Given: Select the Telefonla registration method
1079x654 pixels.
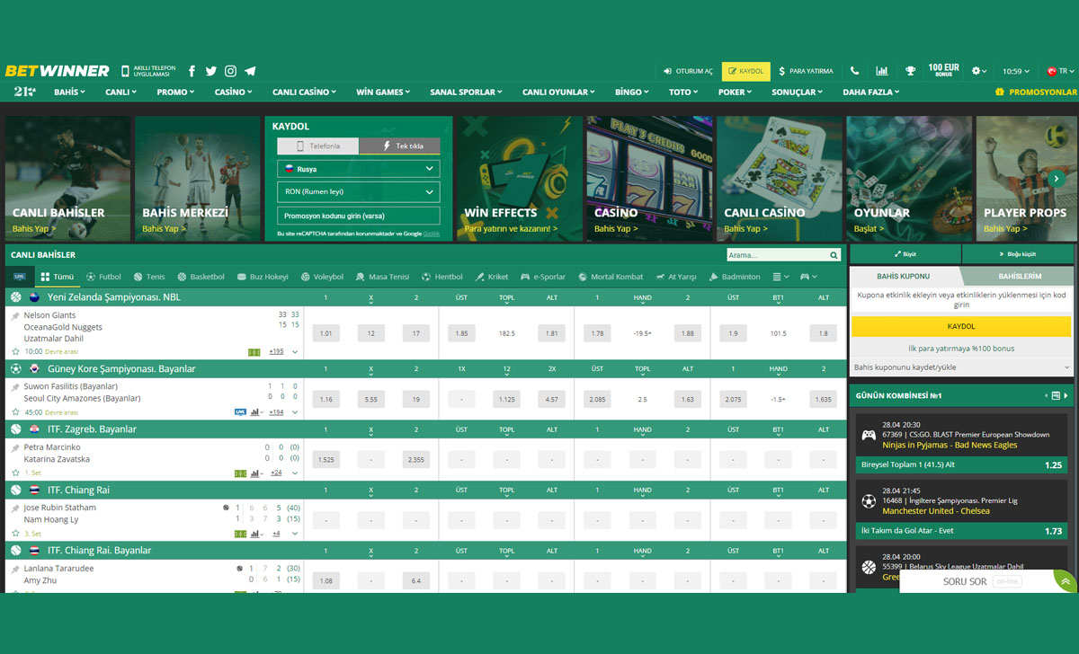Looking at the screenshot, I should [317, 146].
